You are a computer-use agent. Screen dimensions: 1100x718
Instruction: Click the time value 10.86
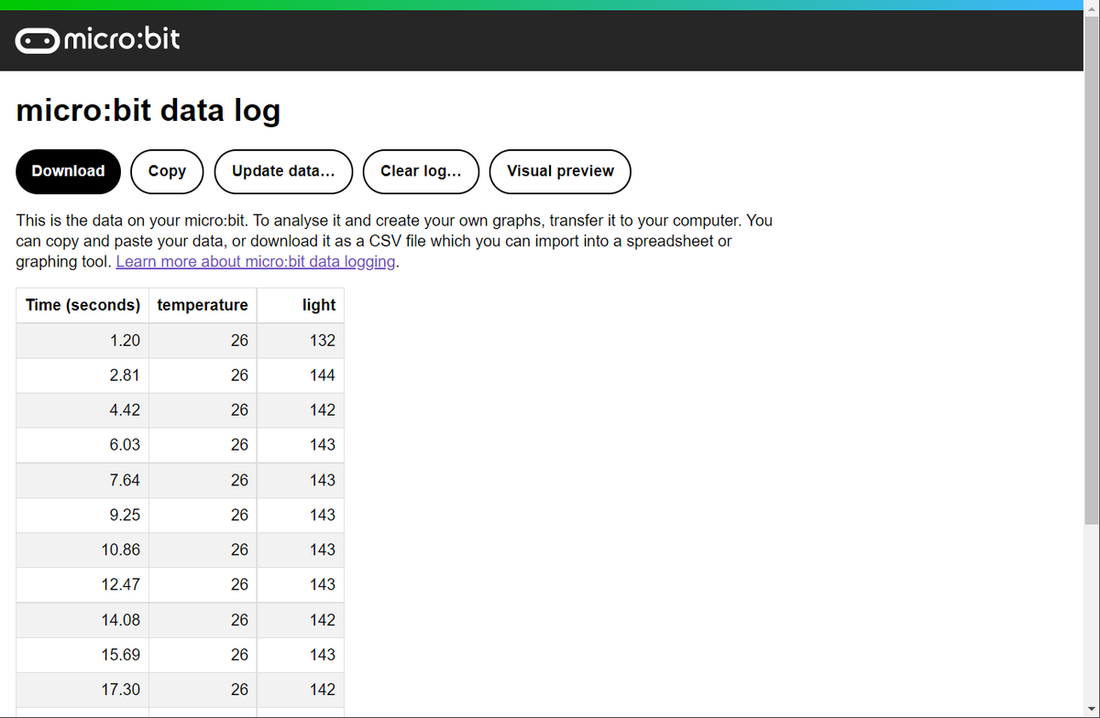pyautogui.click(x=121, y=549)
